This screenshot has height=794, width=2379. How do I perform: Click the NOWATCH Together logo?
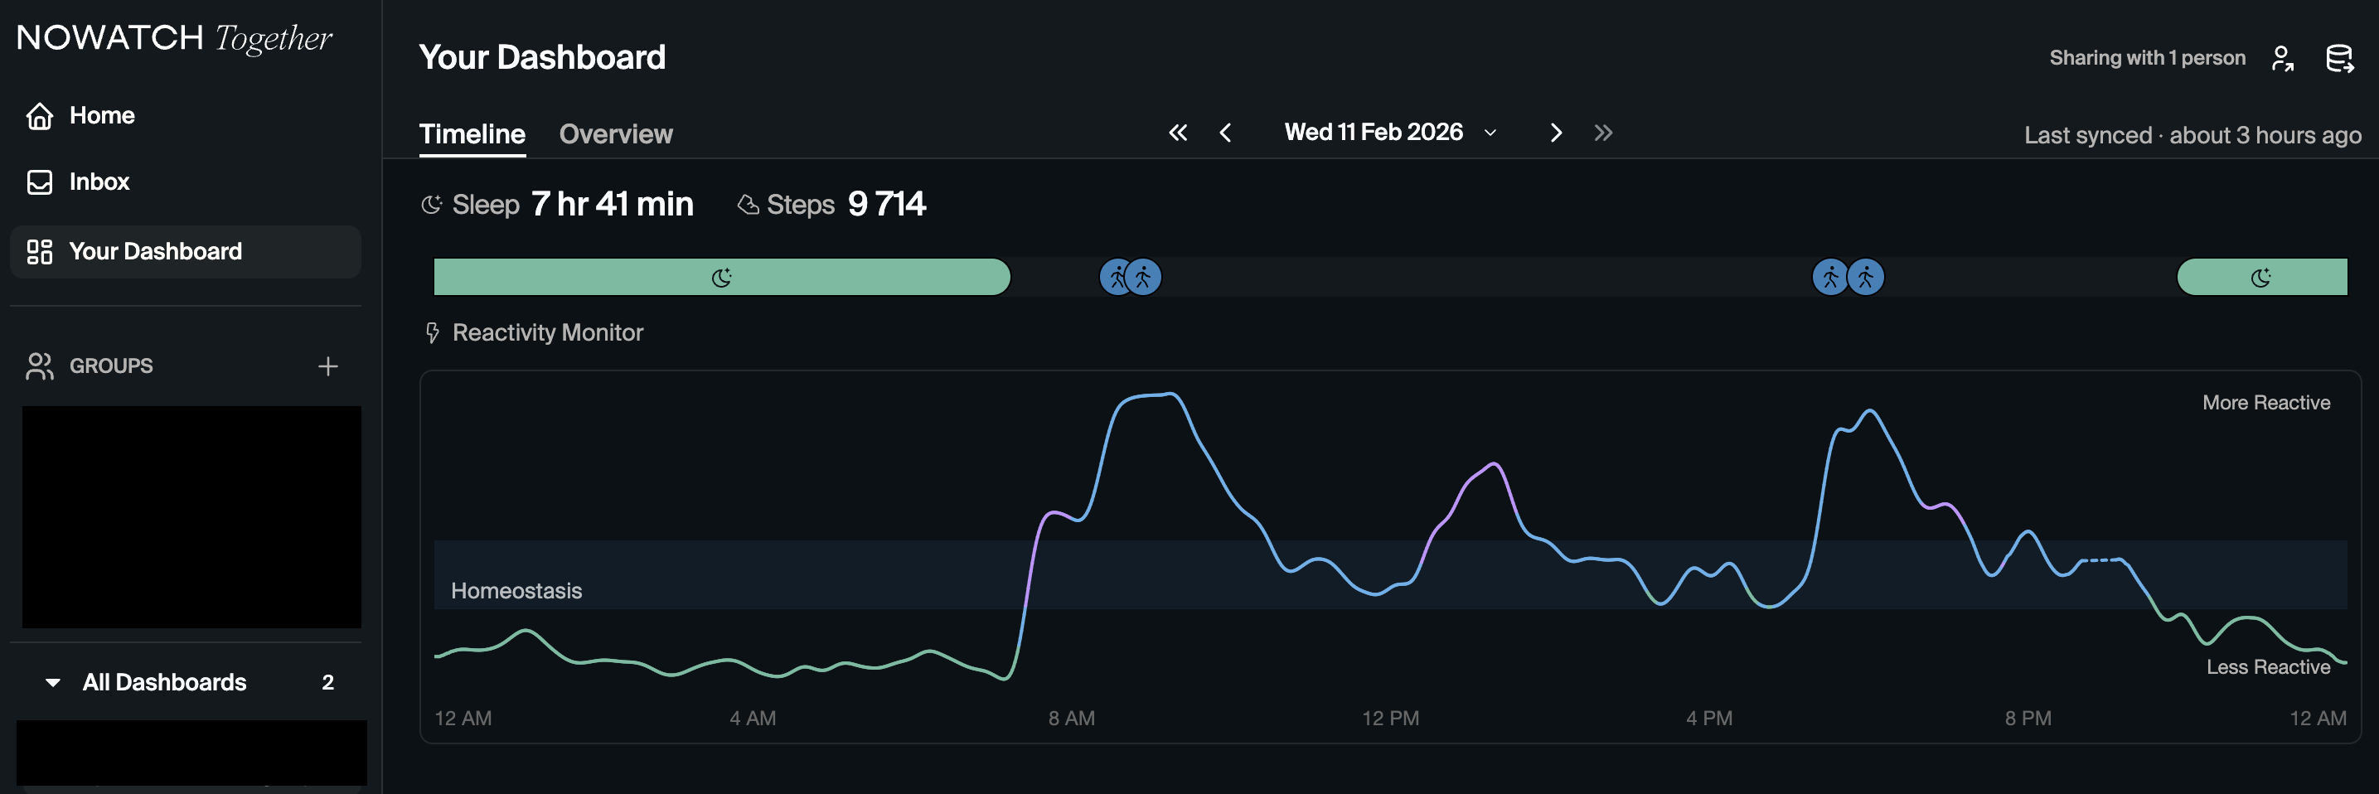pyautogui.click(x=175, y=38)
